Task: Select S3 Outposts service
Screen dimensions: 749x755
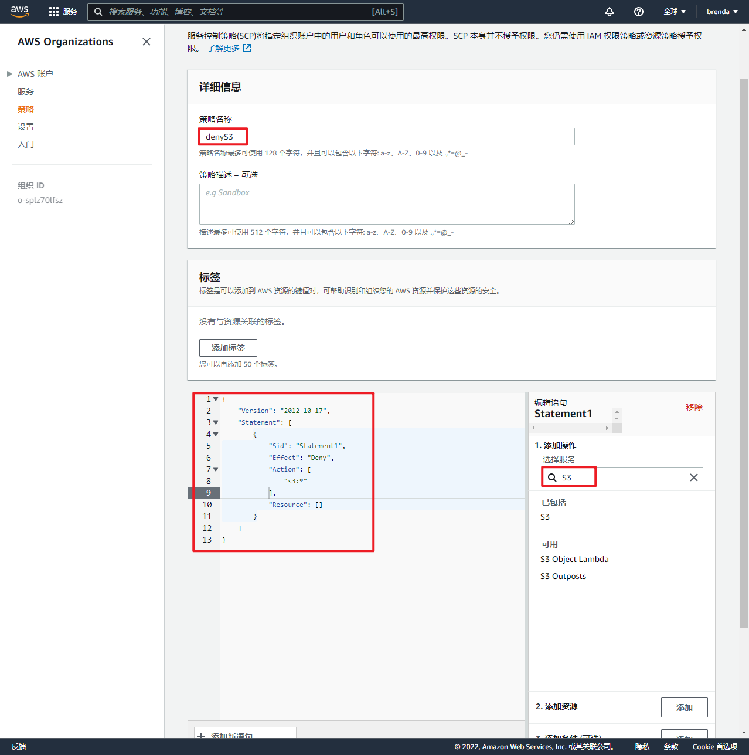Action: (x=563, y=576)
